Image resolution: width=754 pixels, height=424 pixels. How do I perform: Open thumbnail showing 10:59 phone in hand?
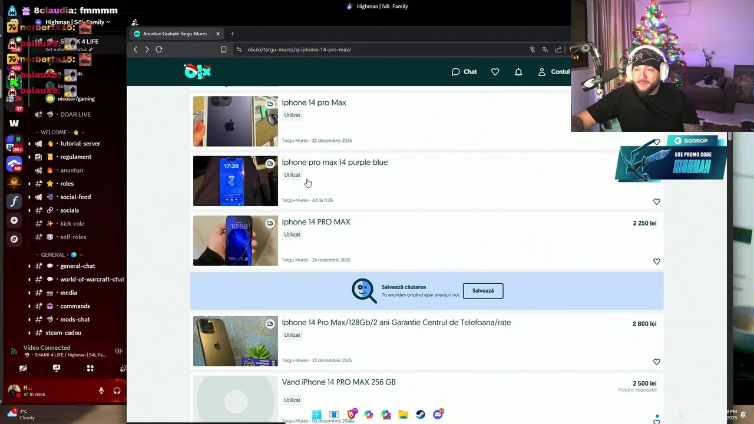236,240
